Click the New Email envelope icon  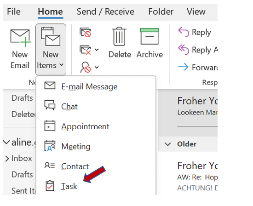tap(21, 38)
